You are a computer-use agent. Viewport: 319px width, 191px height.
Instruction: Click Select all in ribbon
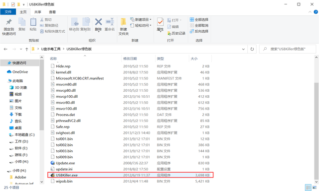pos(199,19)
